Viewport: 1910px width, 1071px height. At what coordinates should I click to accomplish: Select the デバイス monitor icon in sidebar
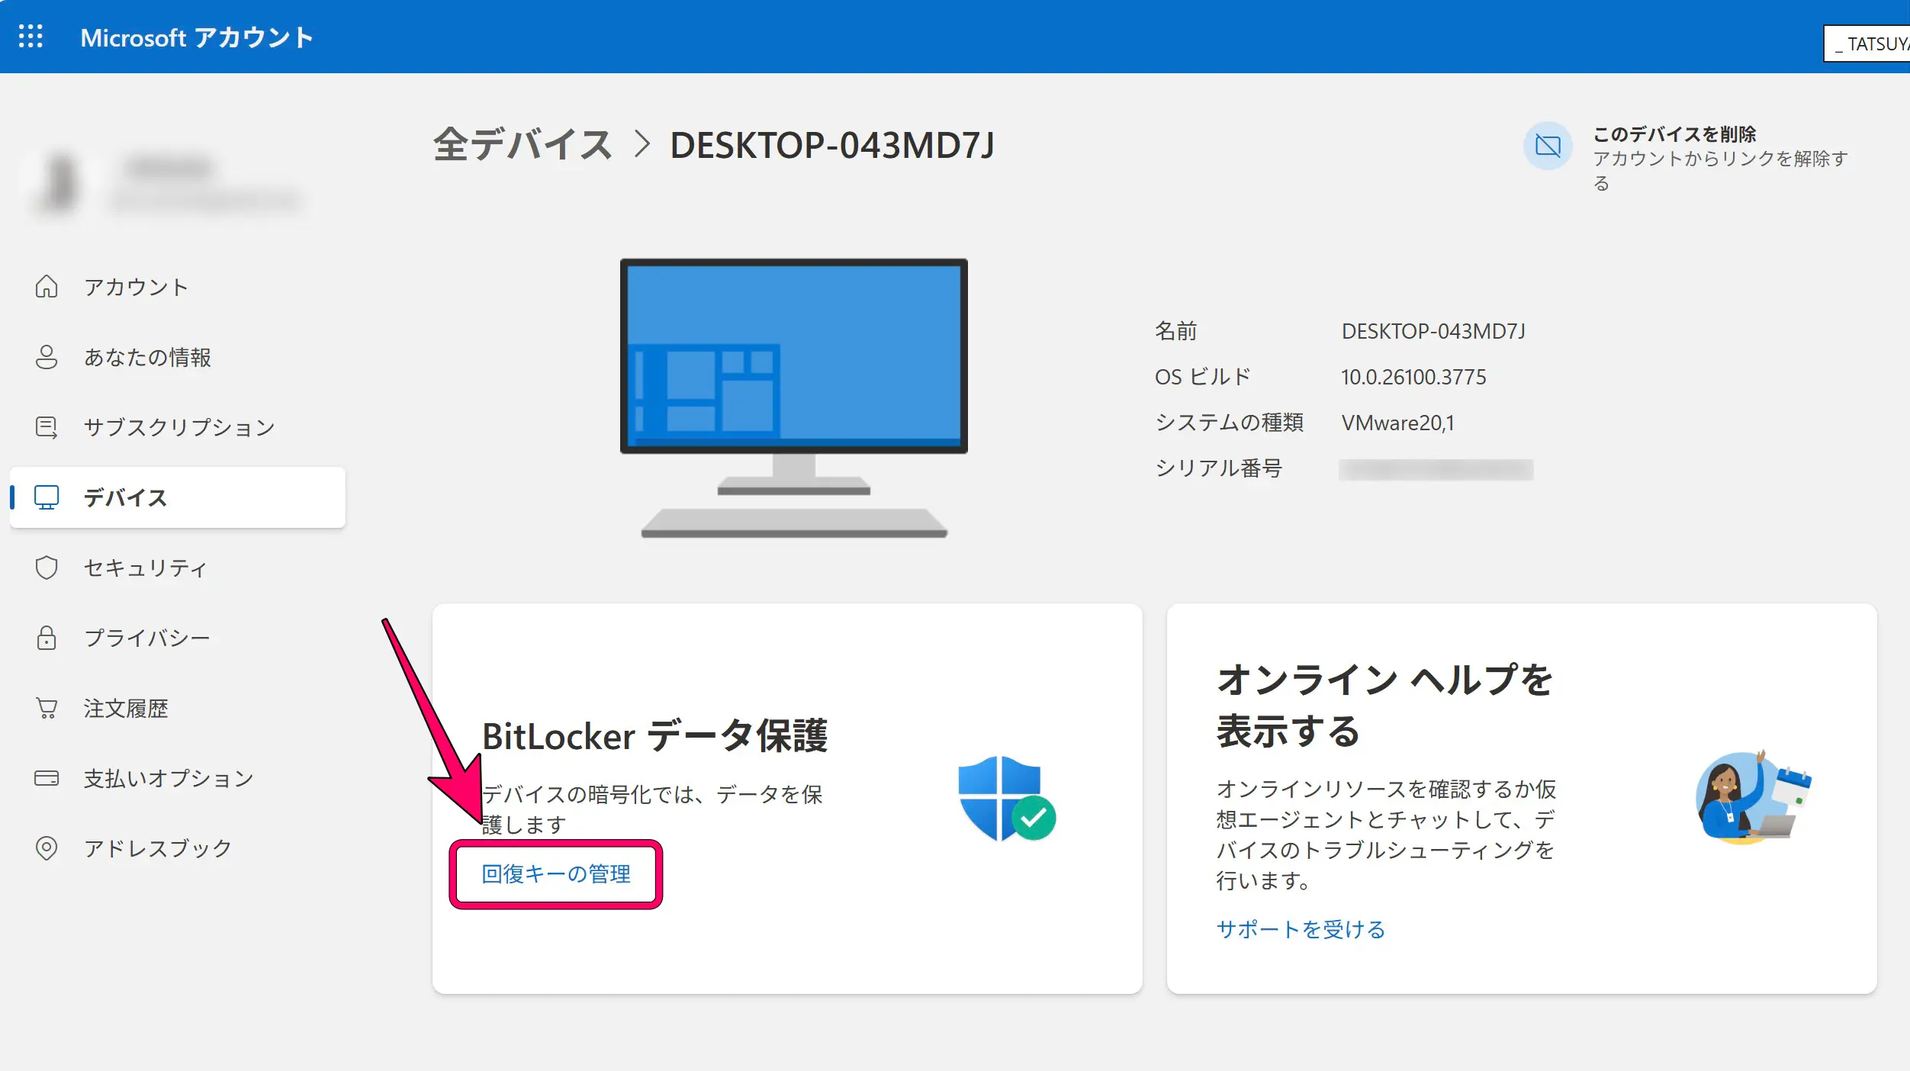pyautogui.click(x=47, y=497)
